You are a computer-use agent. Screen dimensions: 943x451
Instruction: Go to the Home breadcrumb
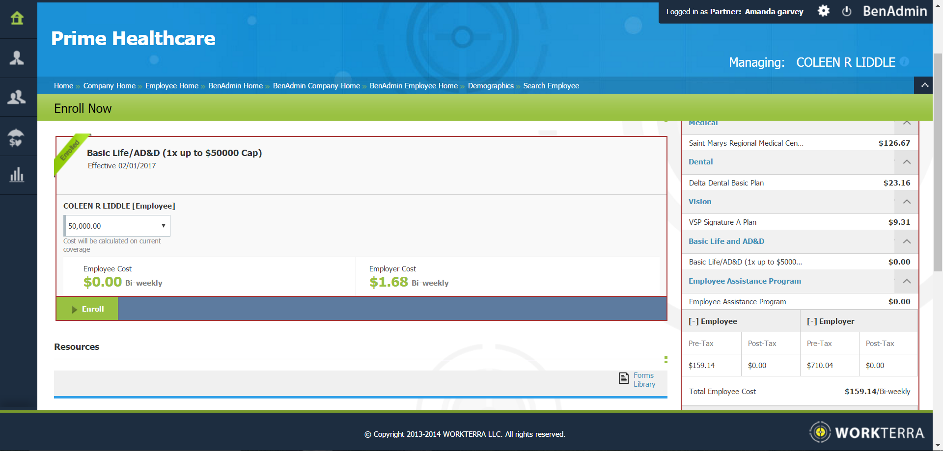(x=63, y=85)
